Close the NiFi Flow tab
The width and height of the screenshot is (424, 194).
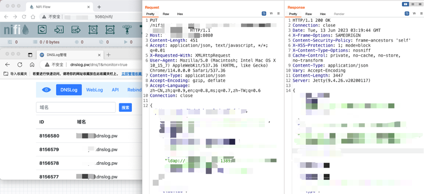pyautogui.click(x=88, y=7)
